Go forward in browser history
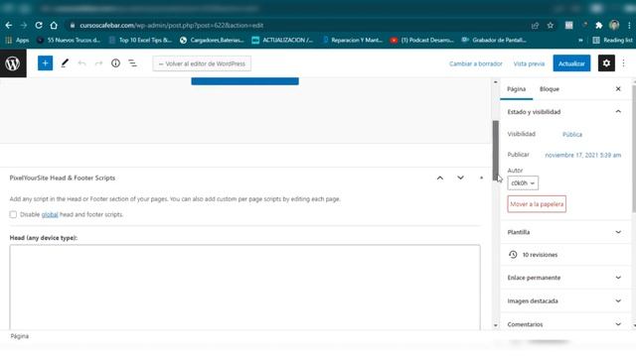Viewport: 636px width, 357px height. (24, 25)
